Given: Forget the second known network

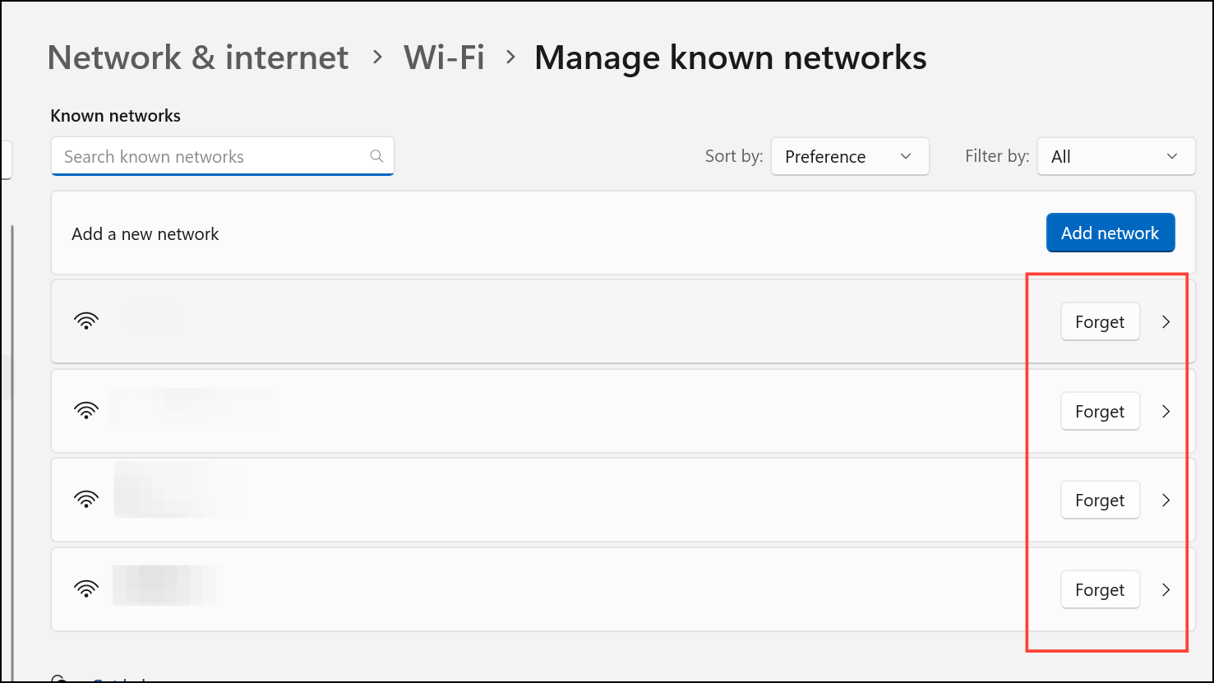Looking at the screenshot, I should pos(1100,411).
